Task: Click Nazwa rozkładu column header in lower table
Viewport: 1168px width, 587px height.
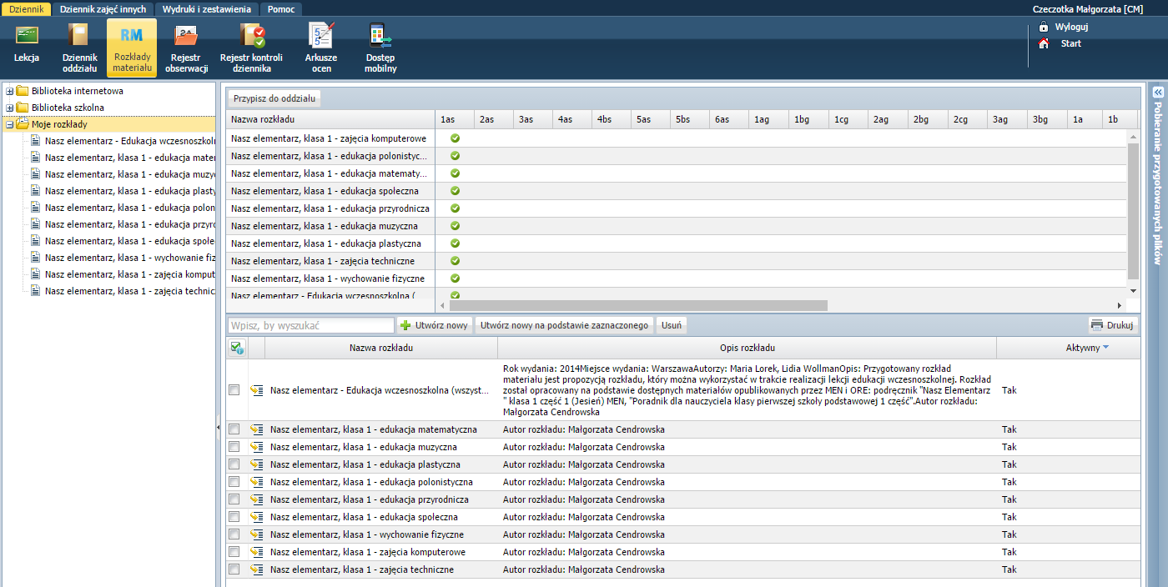Action: (380, 348)
